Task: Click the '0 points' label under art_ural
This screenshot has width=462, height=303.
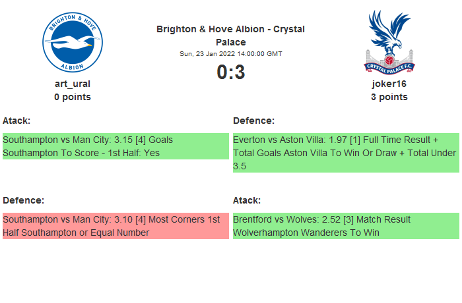Action: pos(73,97)
